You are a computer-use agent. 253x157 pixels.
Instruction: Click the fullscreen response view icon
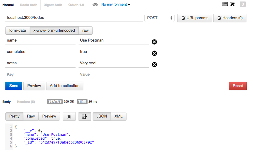(x=69, y=116)
